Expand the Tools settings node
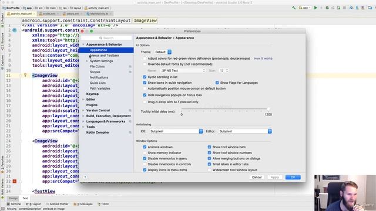 click(x=83, y=127)
